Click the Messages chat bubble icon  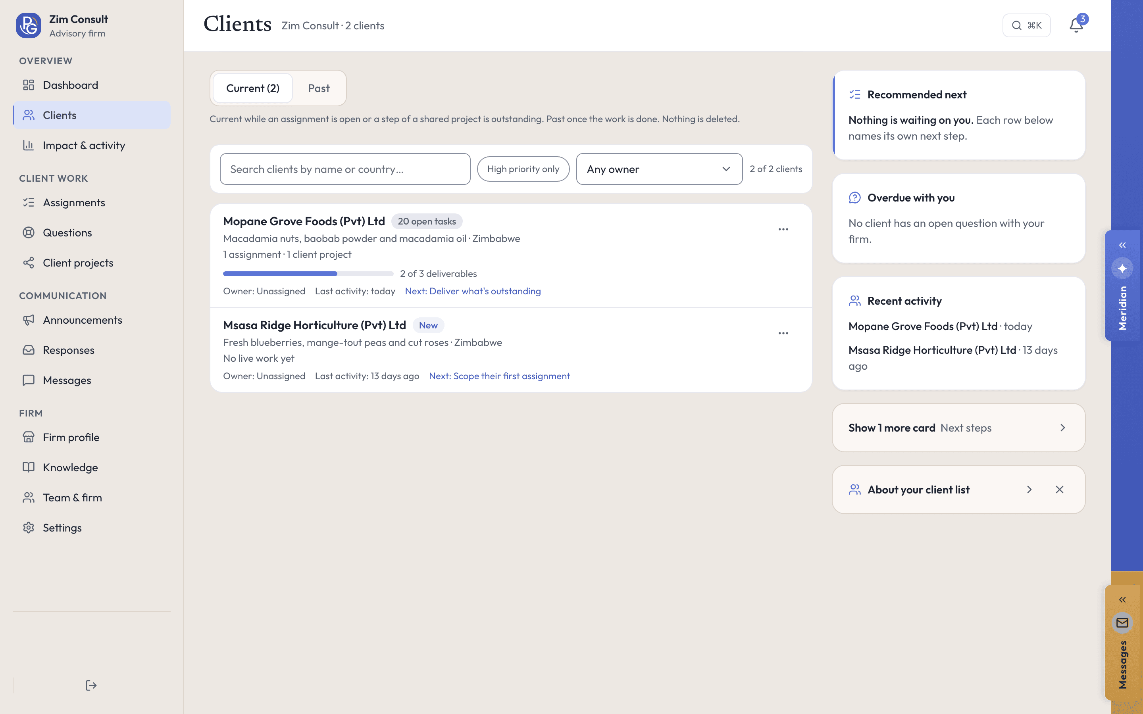pos(28,381)
